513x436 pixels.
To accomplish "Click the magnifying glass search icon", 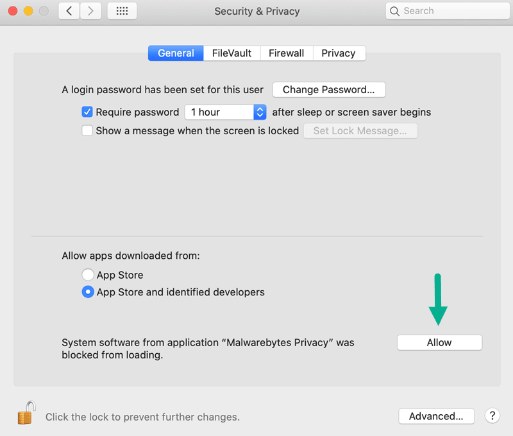I will pos(395,11).
